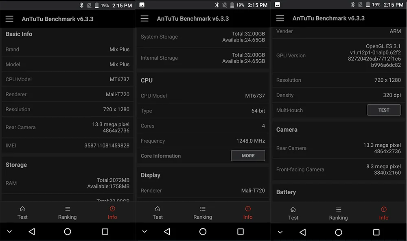The image size is (407, 241).
Task: Tap Test home icon in middle screenshot
Action: (158, 209)
